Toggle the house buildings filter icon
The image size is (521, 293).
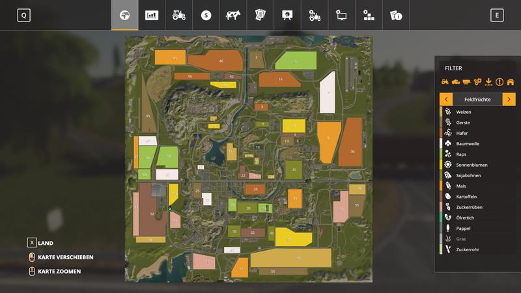tap(511, 82)
